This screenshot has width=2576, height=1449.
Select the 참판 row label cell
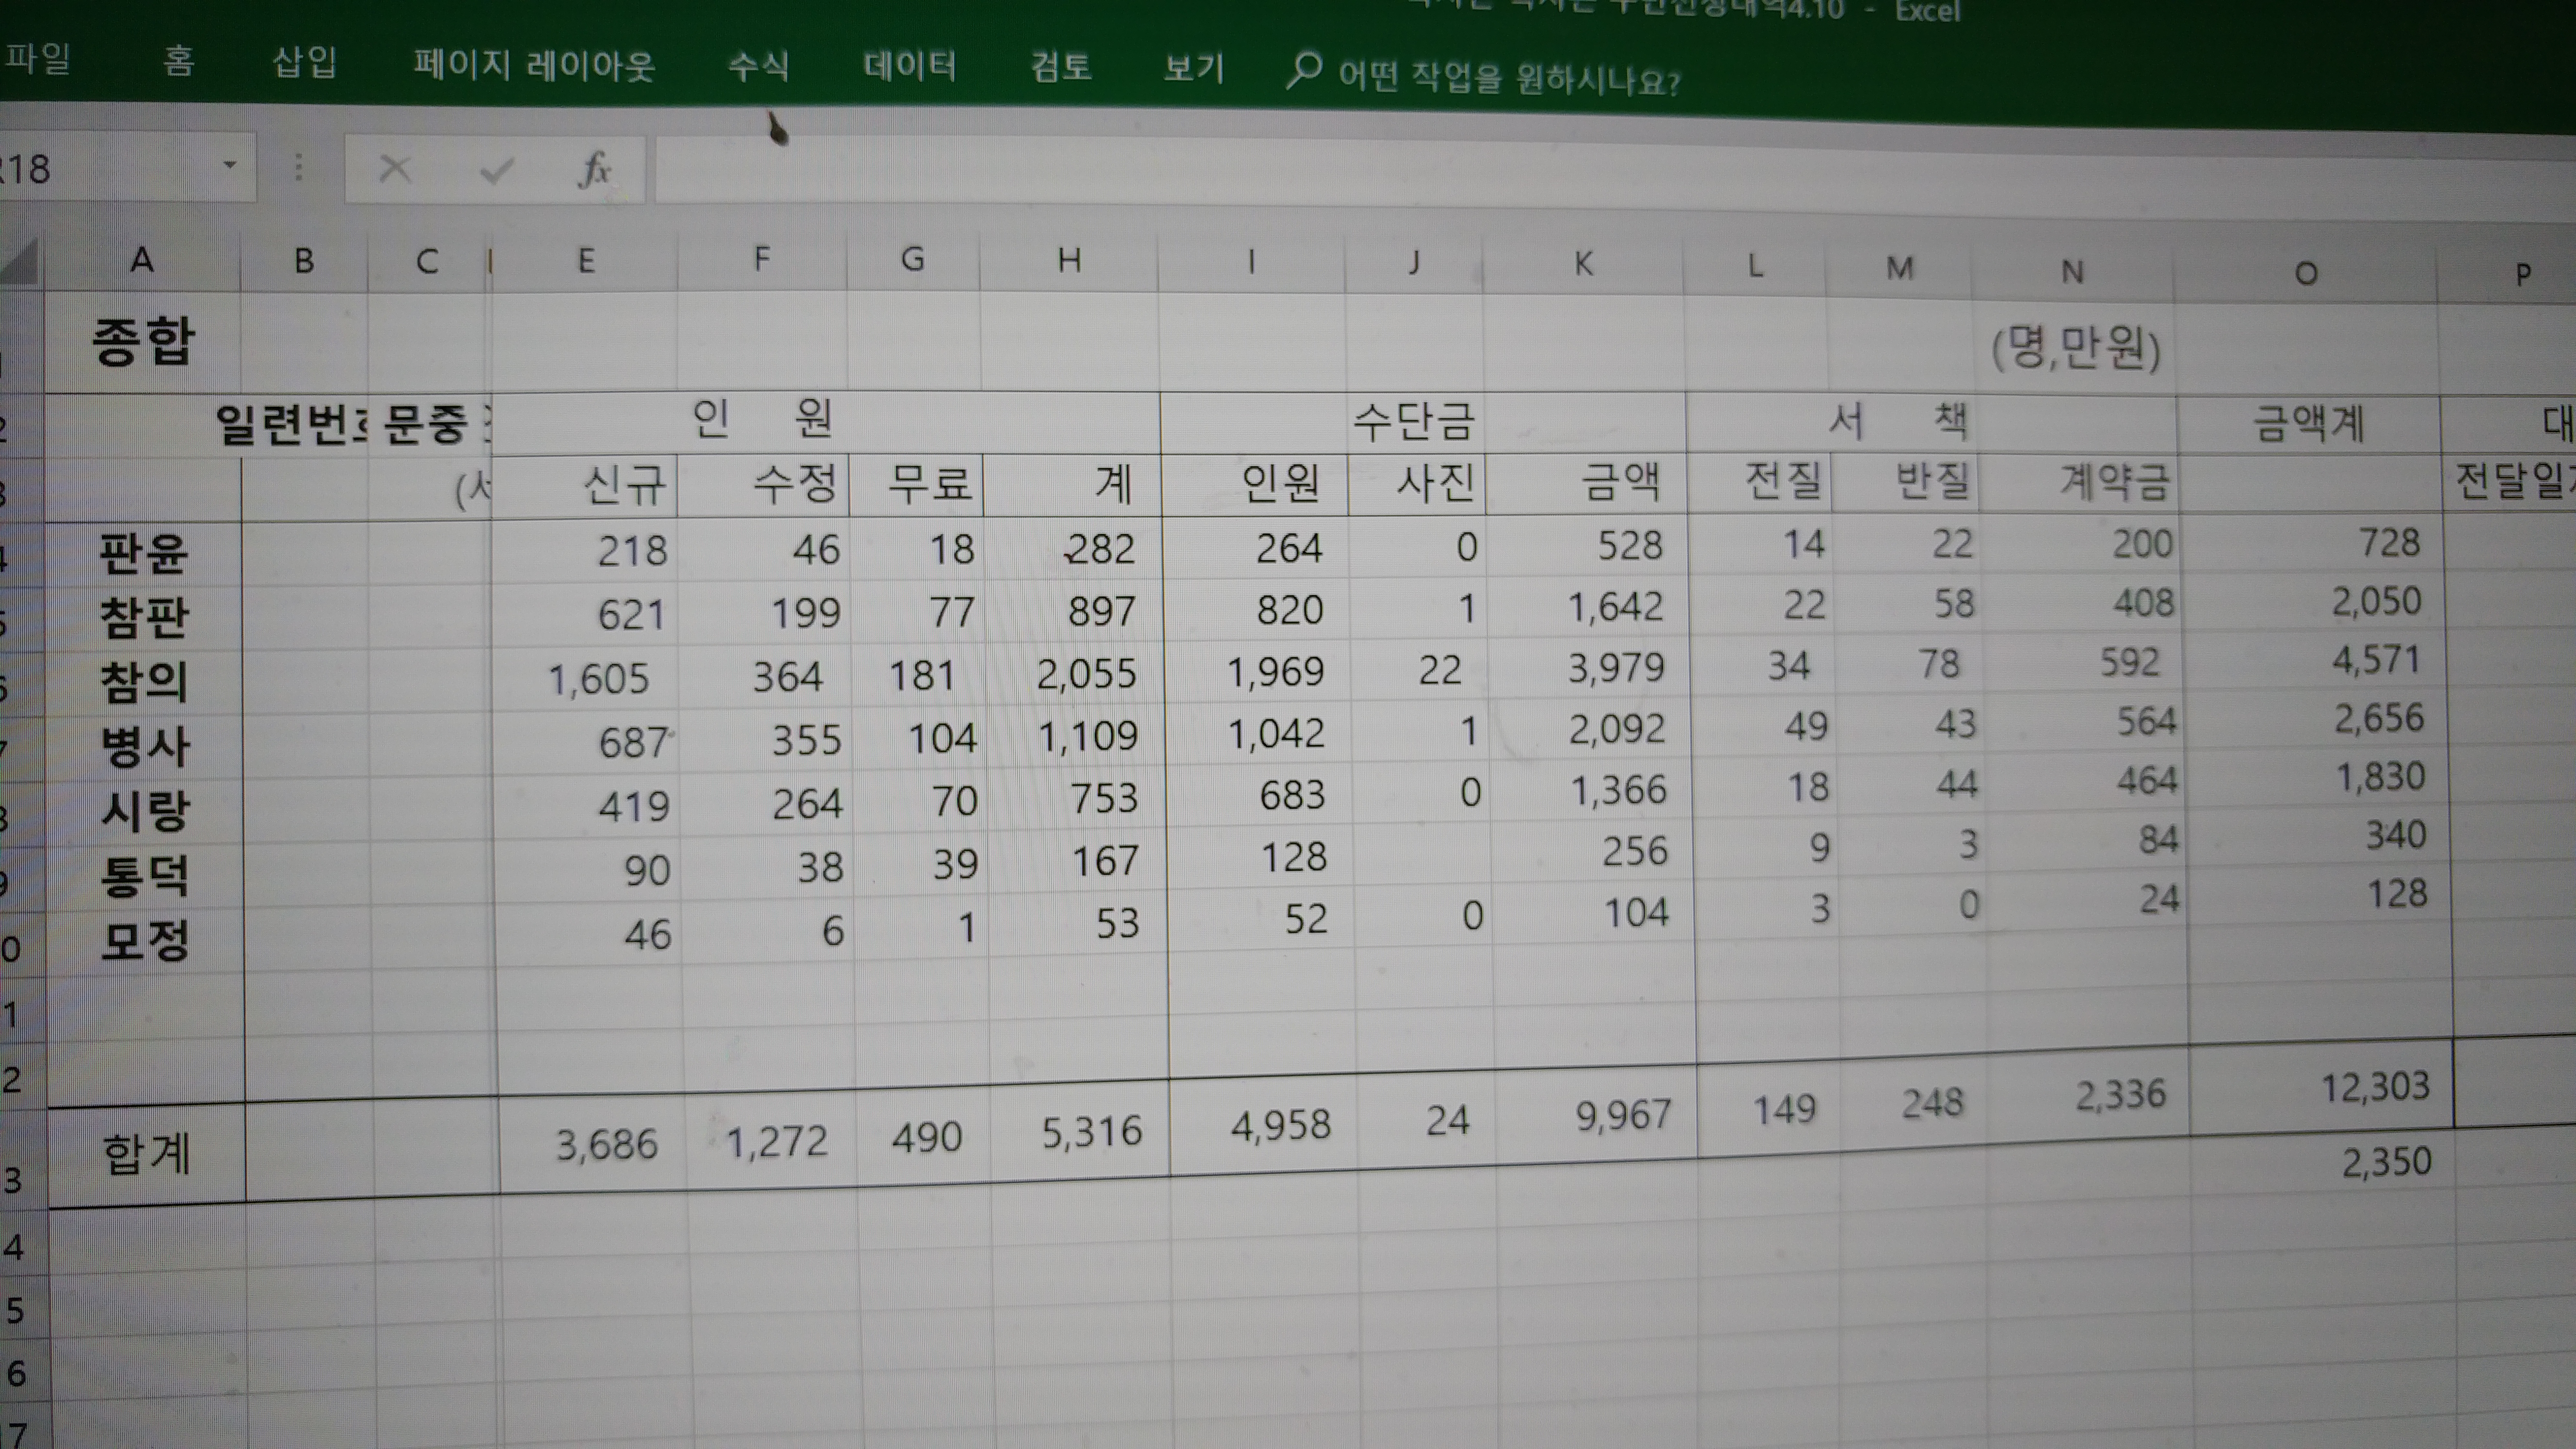point(143,617)
